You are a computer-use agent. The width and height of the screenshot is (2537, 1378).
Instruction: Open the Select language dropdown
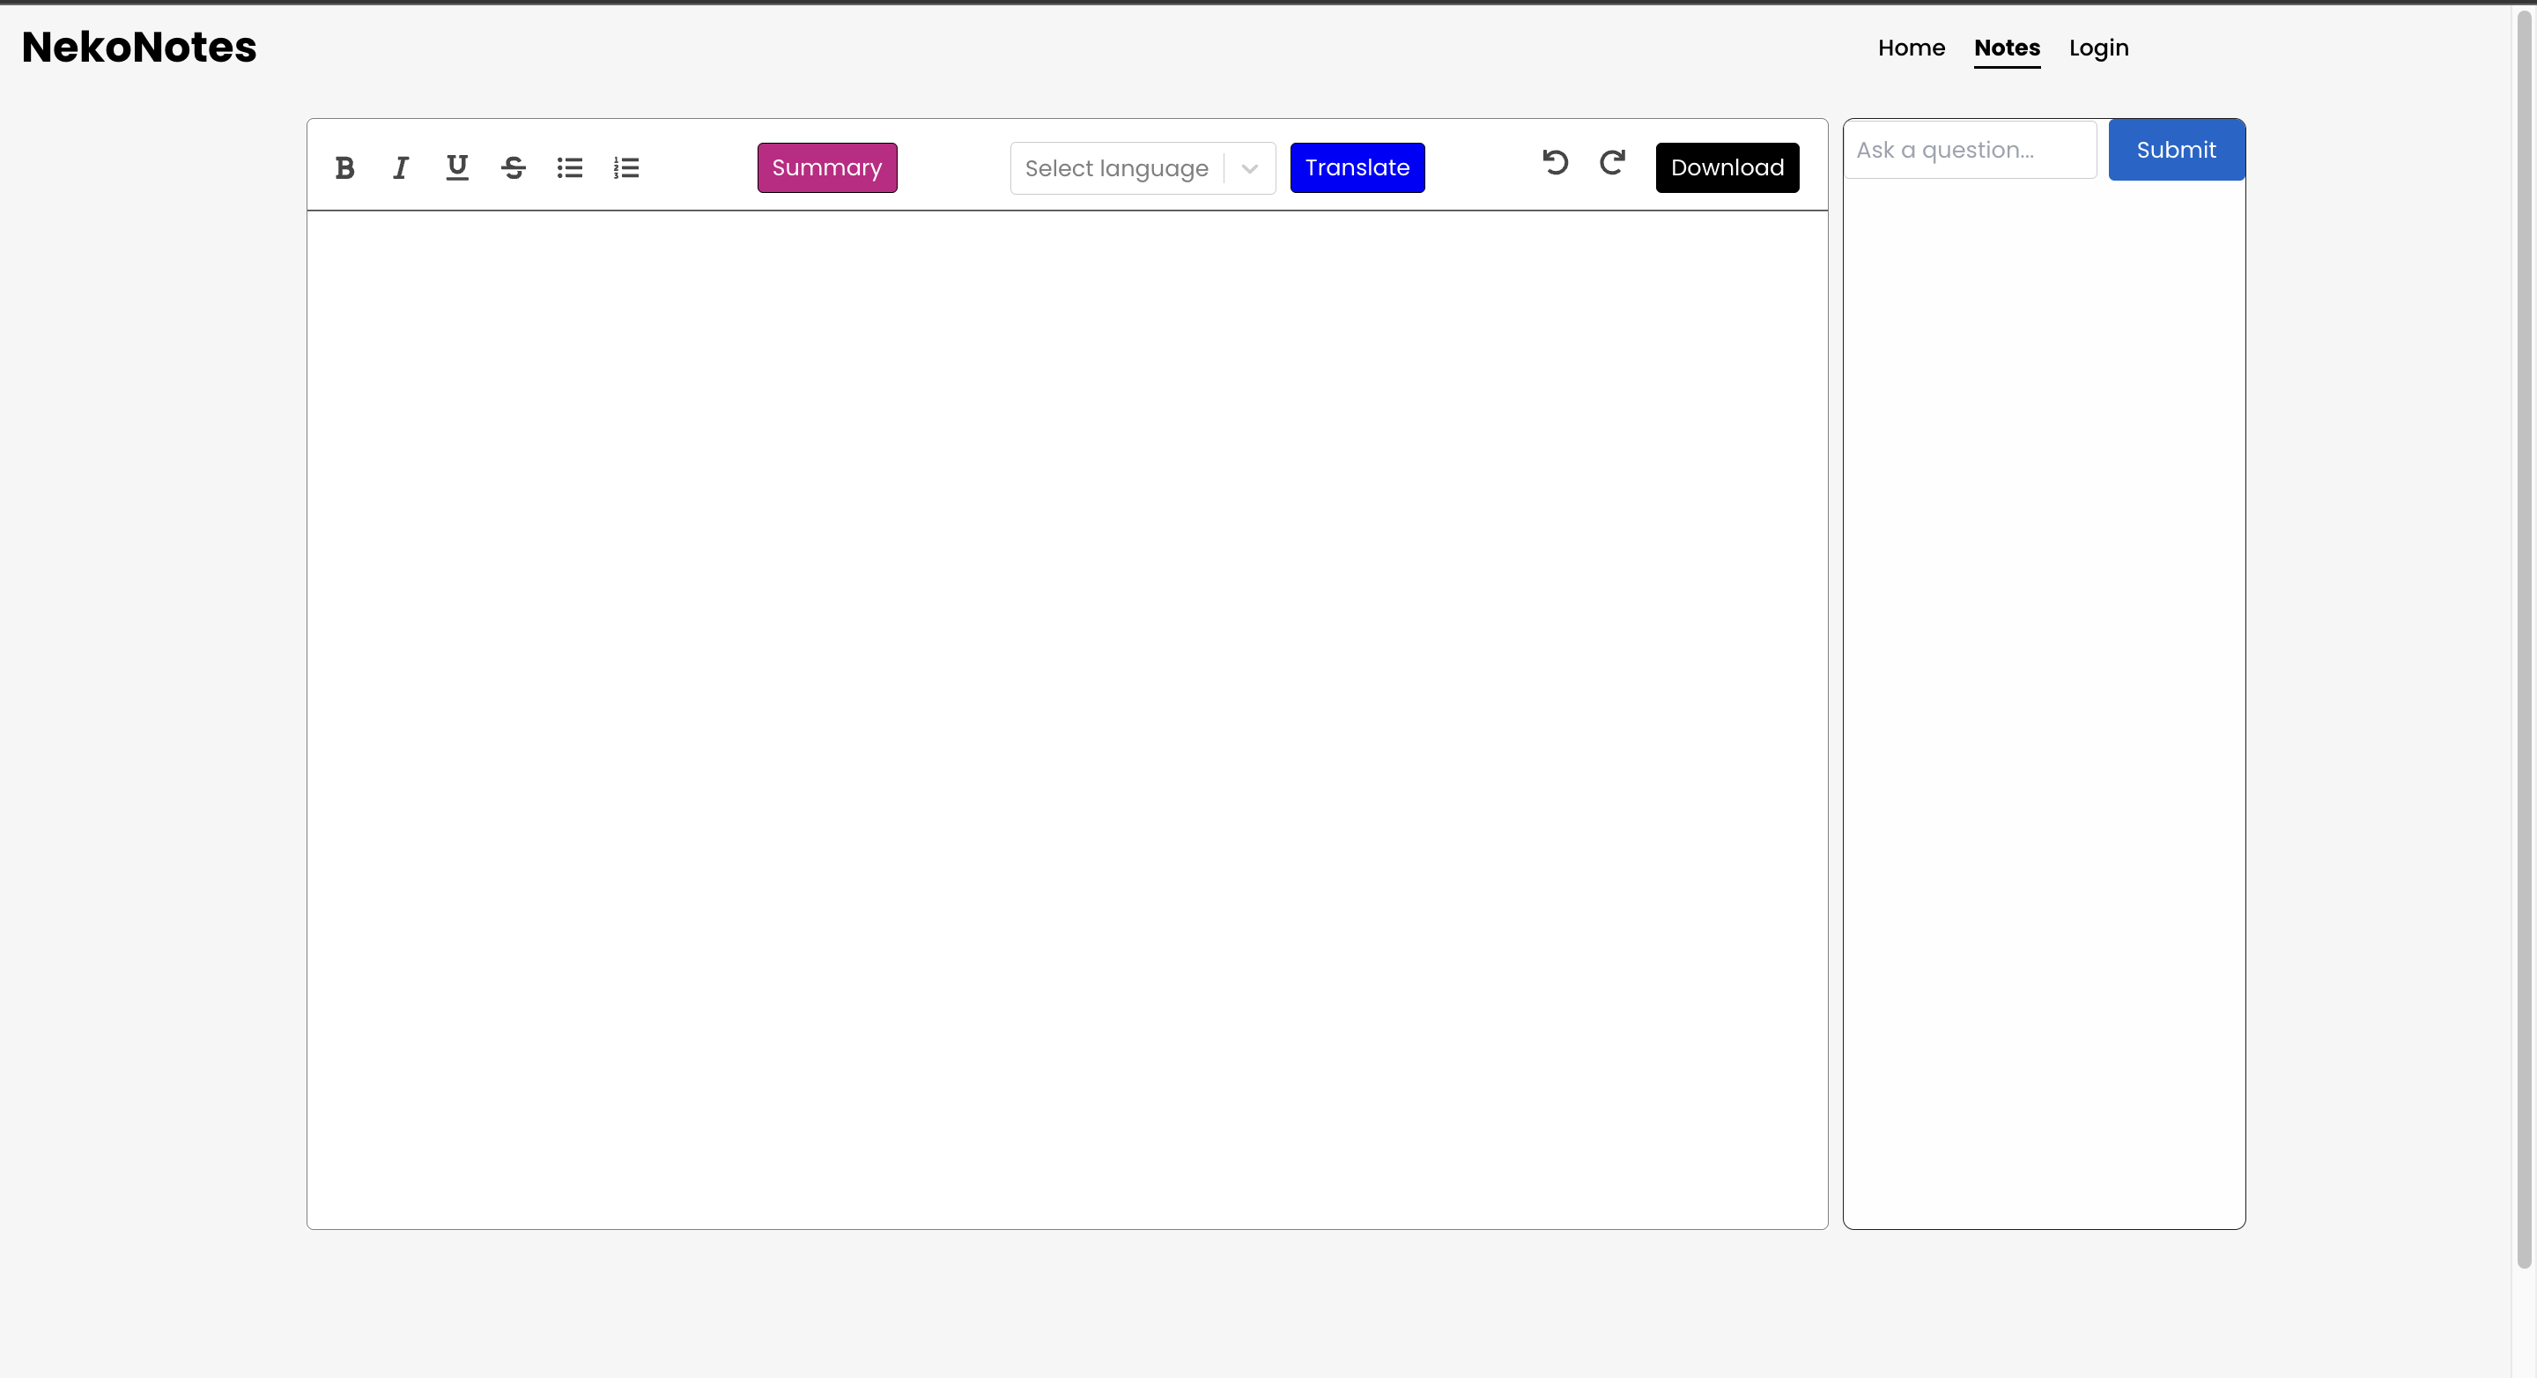(x=1116, y=168)
